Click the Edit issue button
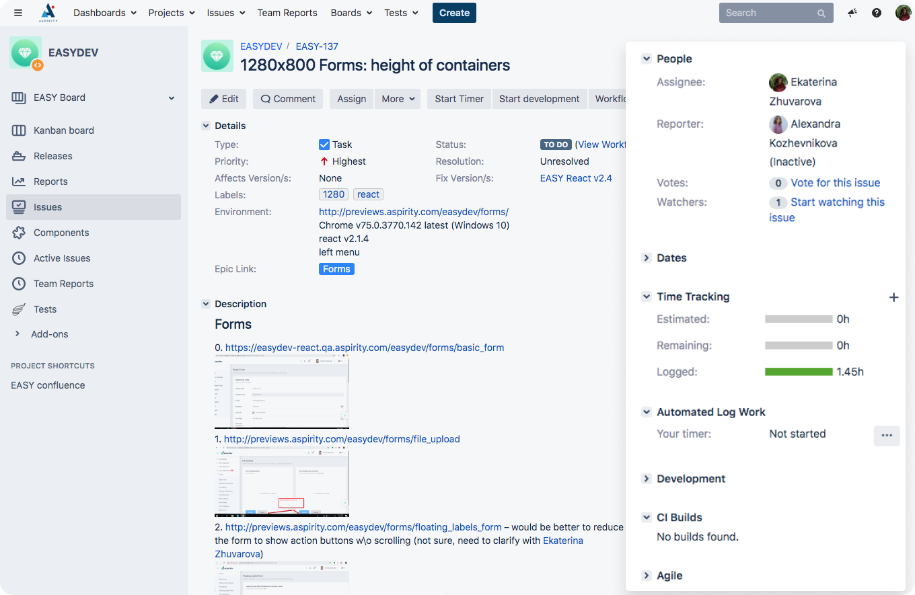This screenshot has height=595, width=915. pos(224,99)
